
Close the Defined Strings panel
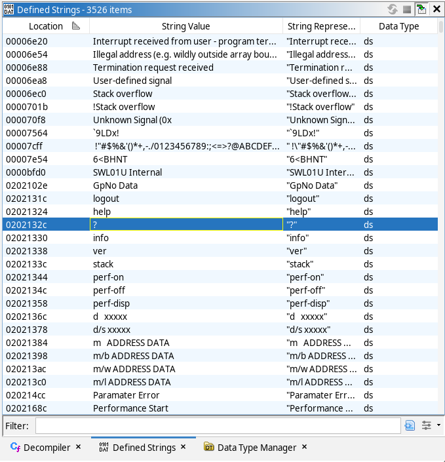pyautogui.click(x=436, y=9)
